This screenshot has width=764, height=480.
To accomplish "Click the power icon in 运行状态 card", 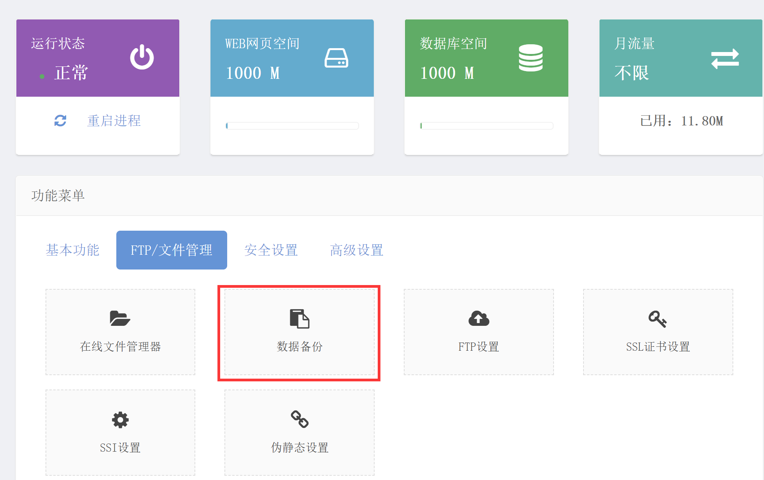I will point(142,57).
